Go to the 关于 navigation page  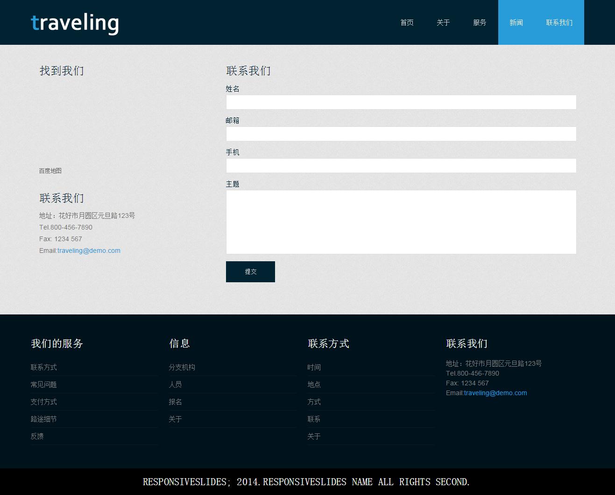pos(443,22)
